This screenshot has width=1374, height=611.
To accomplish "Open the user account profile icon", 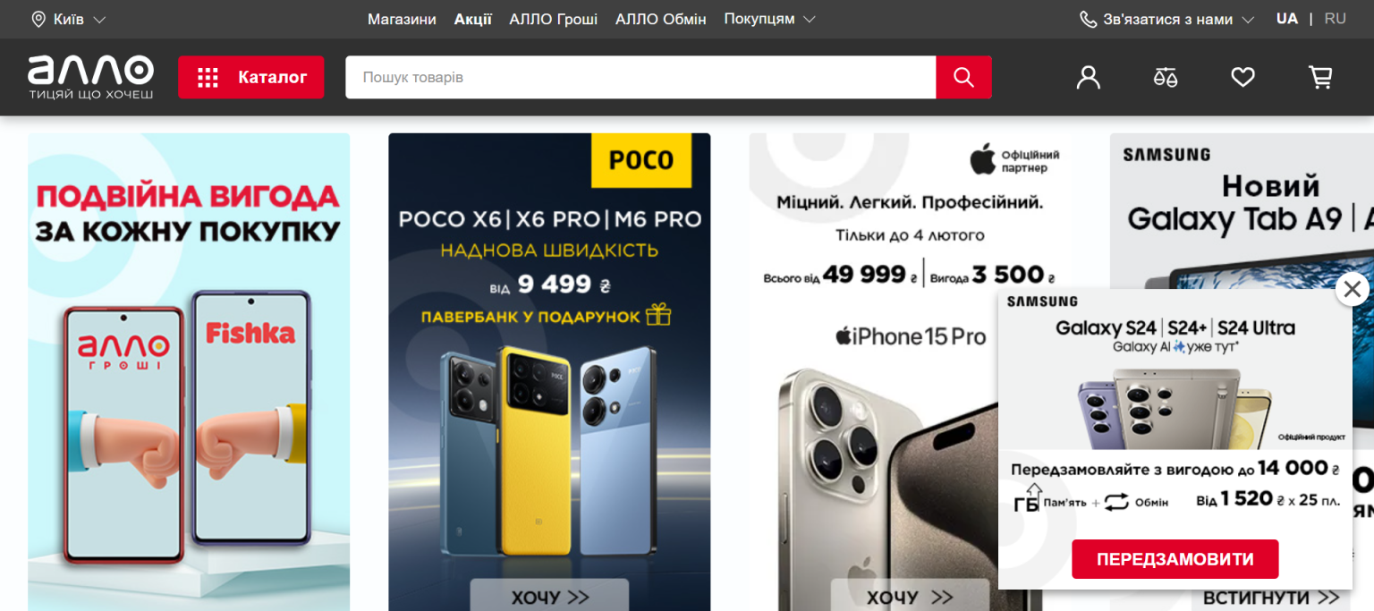I will 1088,78.
